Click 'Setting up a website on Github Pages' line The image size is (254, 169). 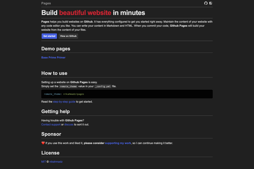(x=69, y=82)
